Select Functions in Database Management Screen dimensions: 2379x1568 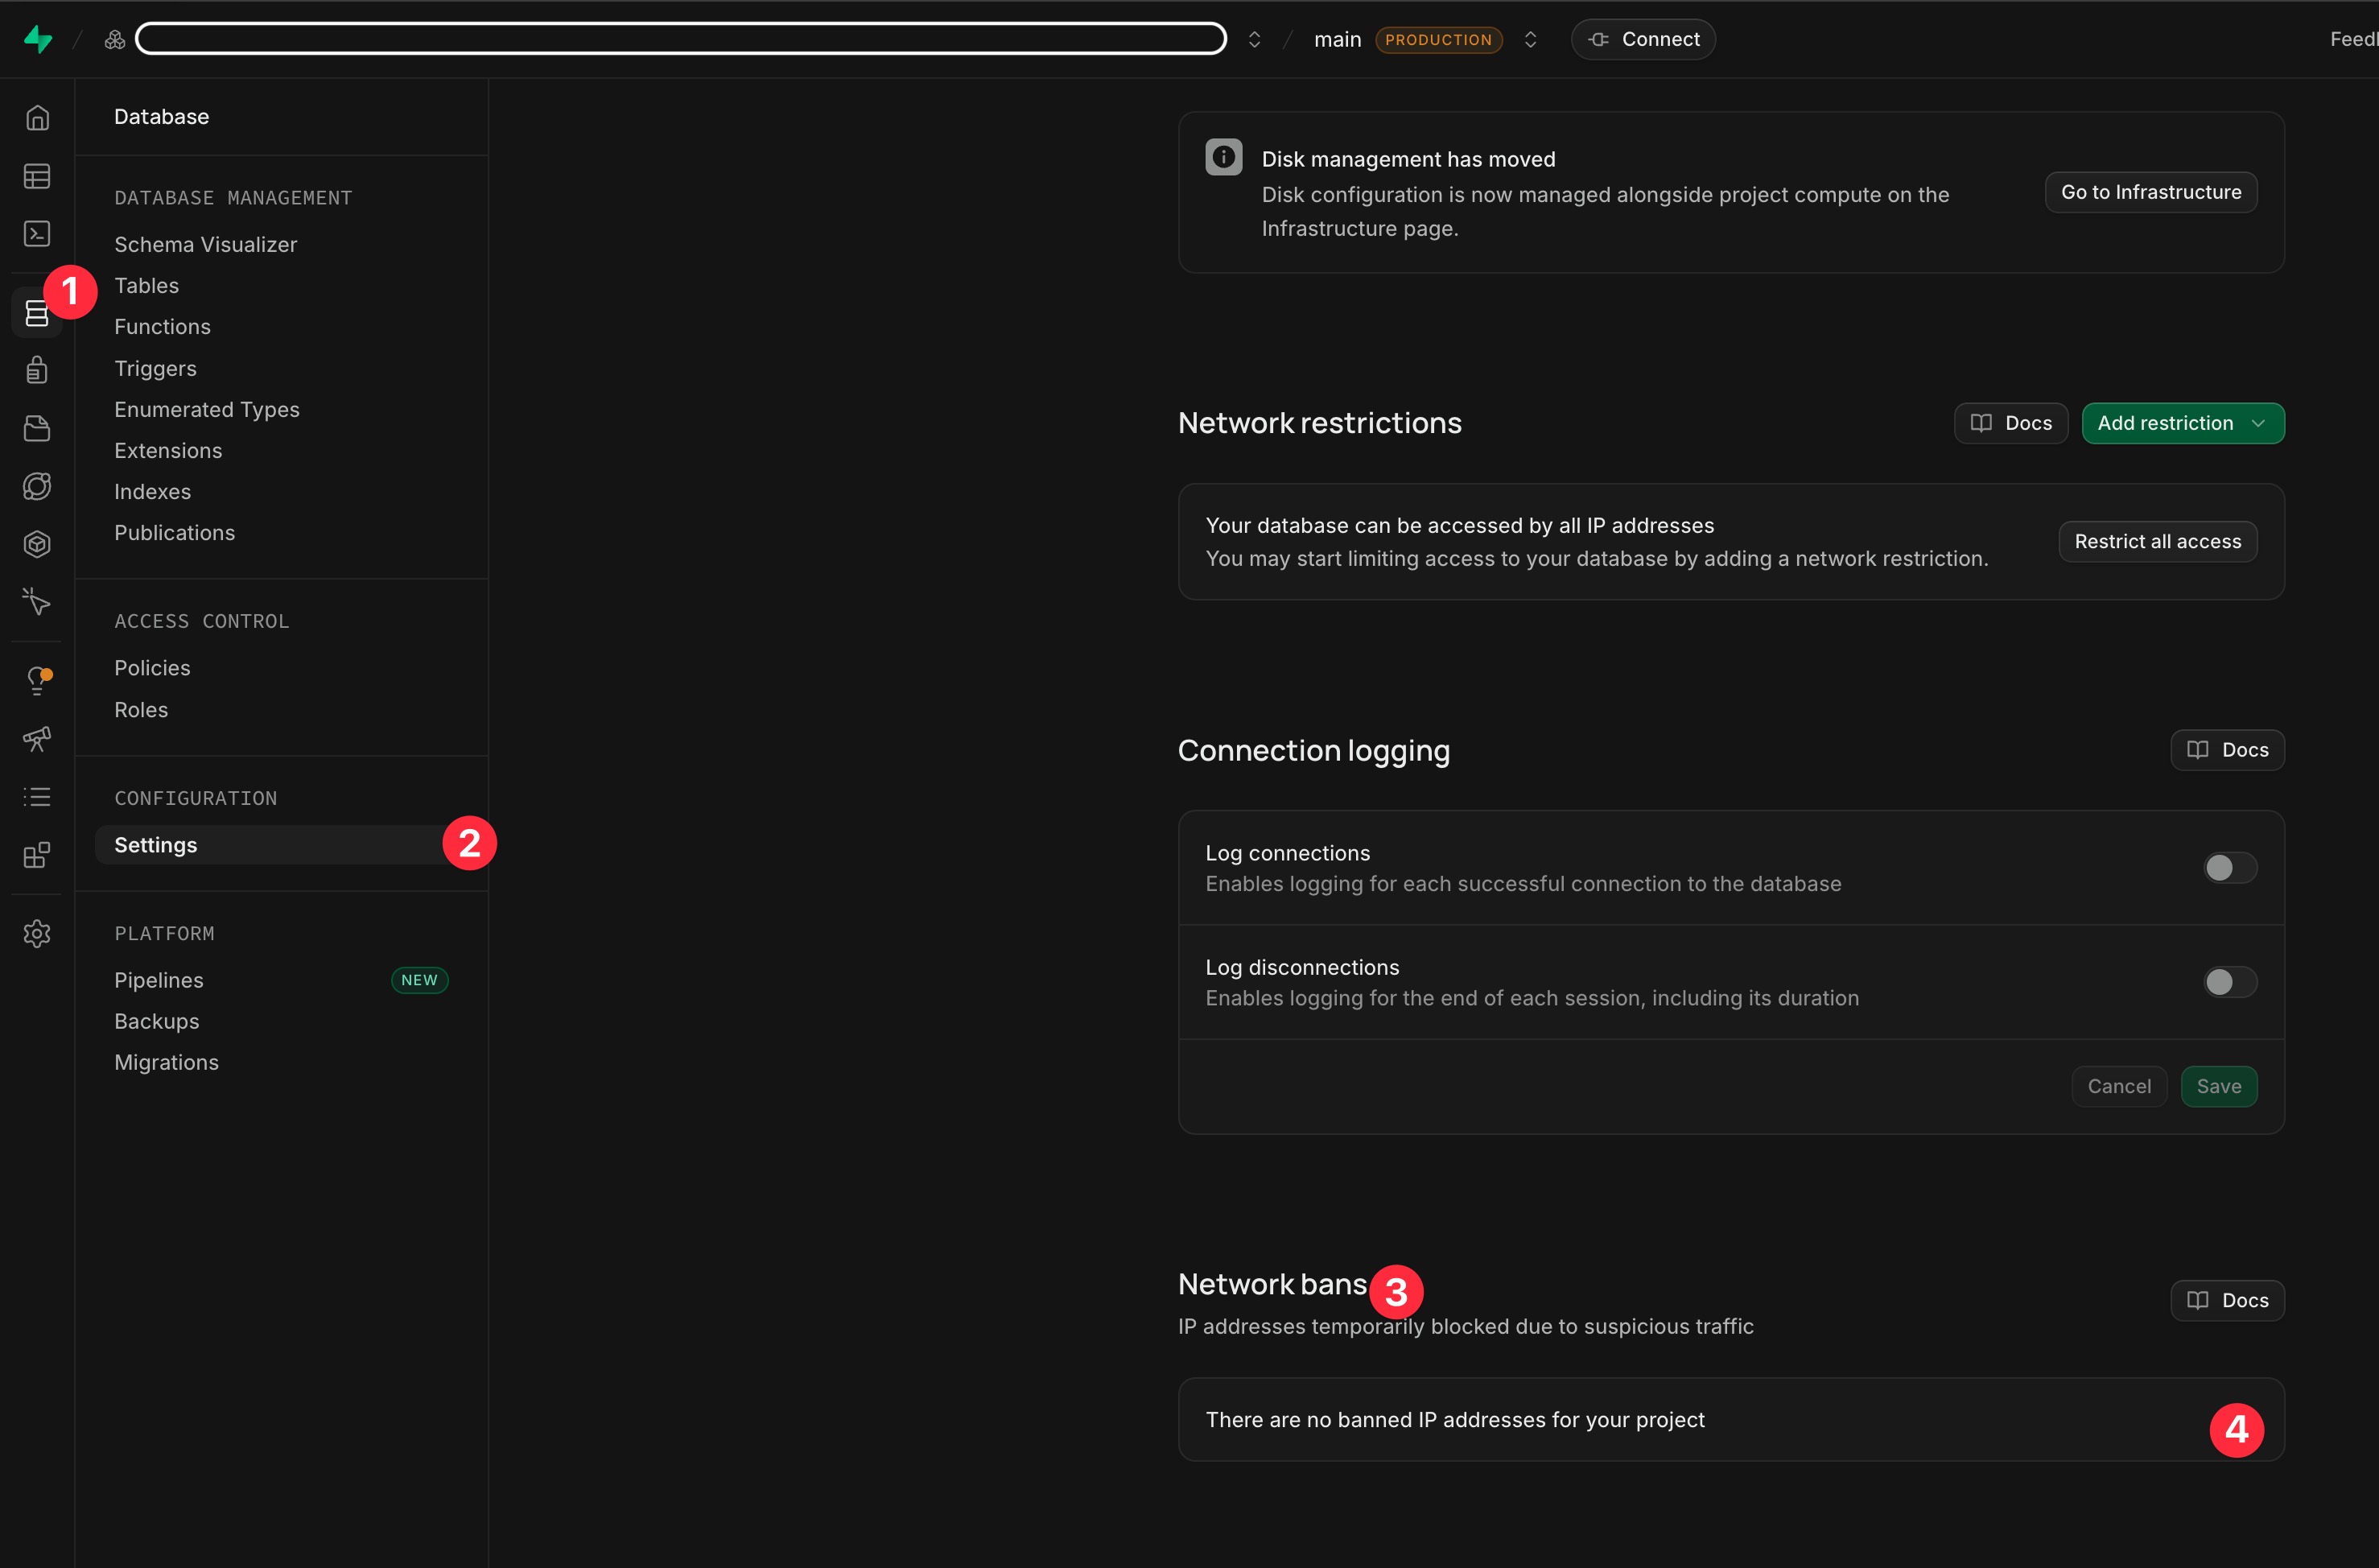click(162, 327)
